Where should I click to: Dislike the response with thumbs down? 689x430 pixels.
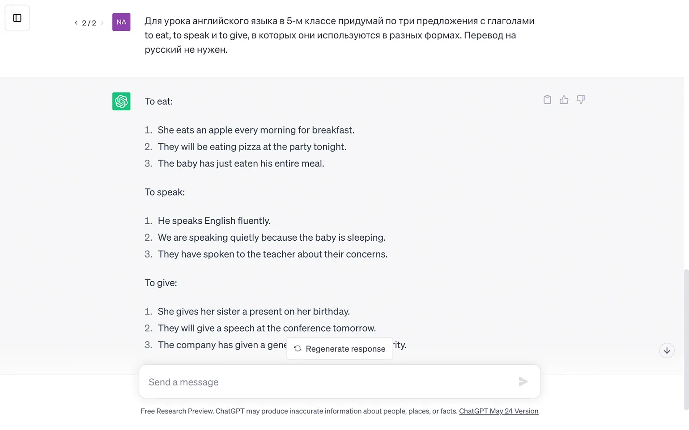coord(581,100)
